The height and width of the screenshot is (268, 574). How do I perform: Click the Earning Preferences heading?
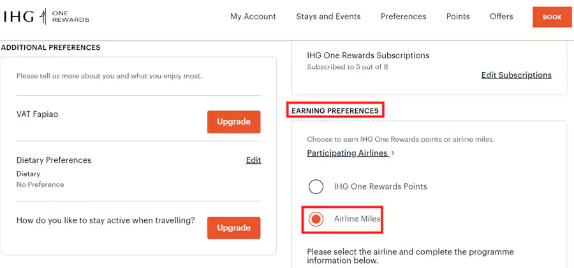click(335, 110)
